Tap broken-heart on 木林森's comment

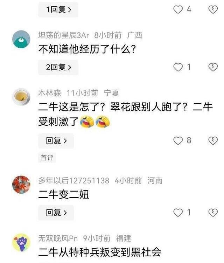pos(213,140)
